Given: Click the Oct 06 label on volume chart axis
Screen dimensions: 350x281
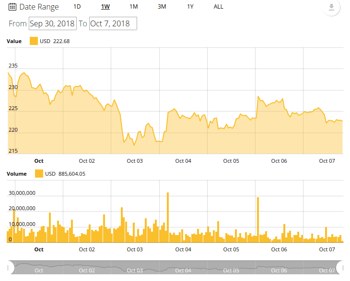Looking at the screenshot, I should (x=279, y=249).
